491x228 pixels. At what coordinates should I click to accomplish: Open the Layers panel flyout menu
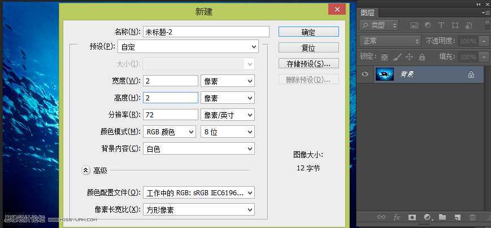(486, 13)
